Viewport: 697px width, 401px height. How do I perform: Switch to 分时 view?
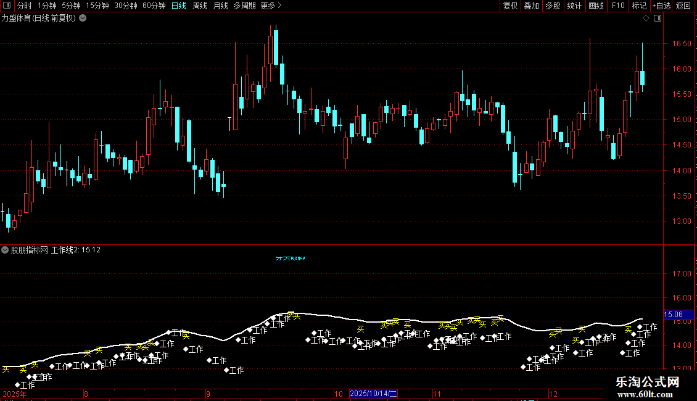tap(25, 6)
